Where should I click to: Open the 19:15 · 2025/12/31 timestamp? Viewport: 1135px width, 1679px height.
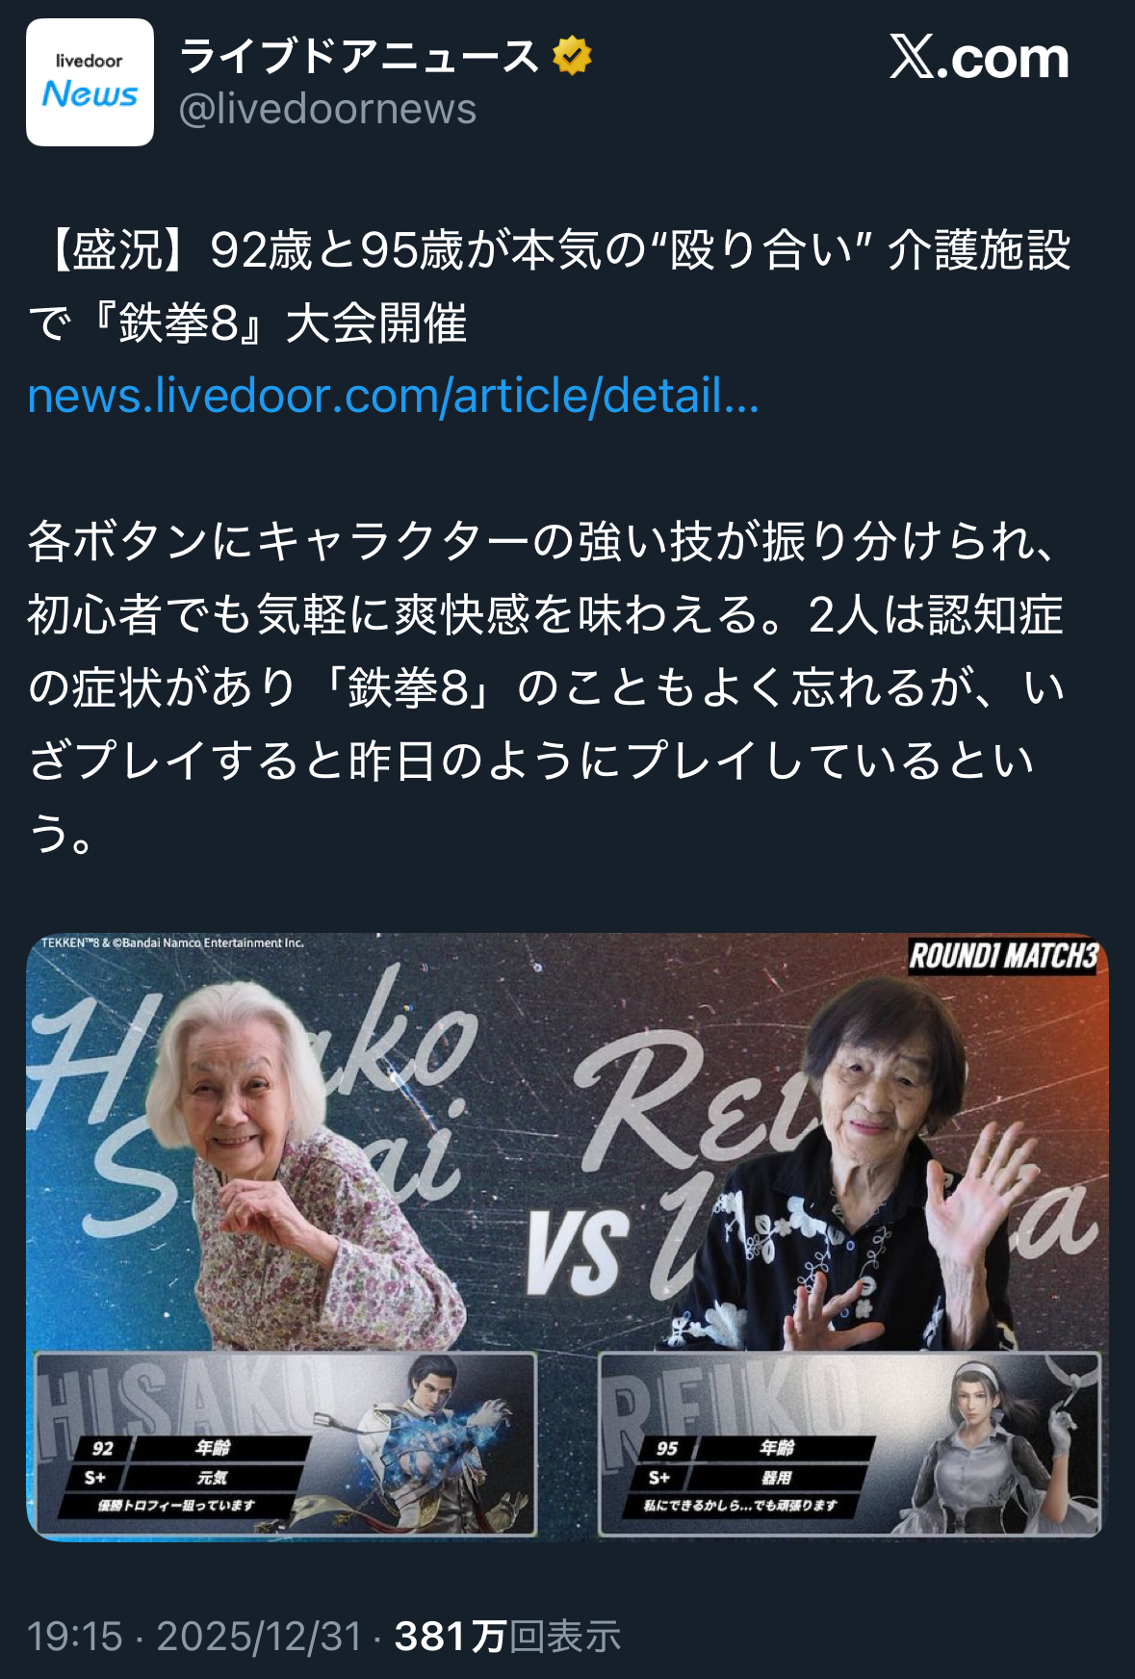point(194,1636)
